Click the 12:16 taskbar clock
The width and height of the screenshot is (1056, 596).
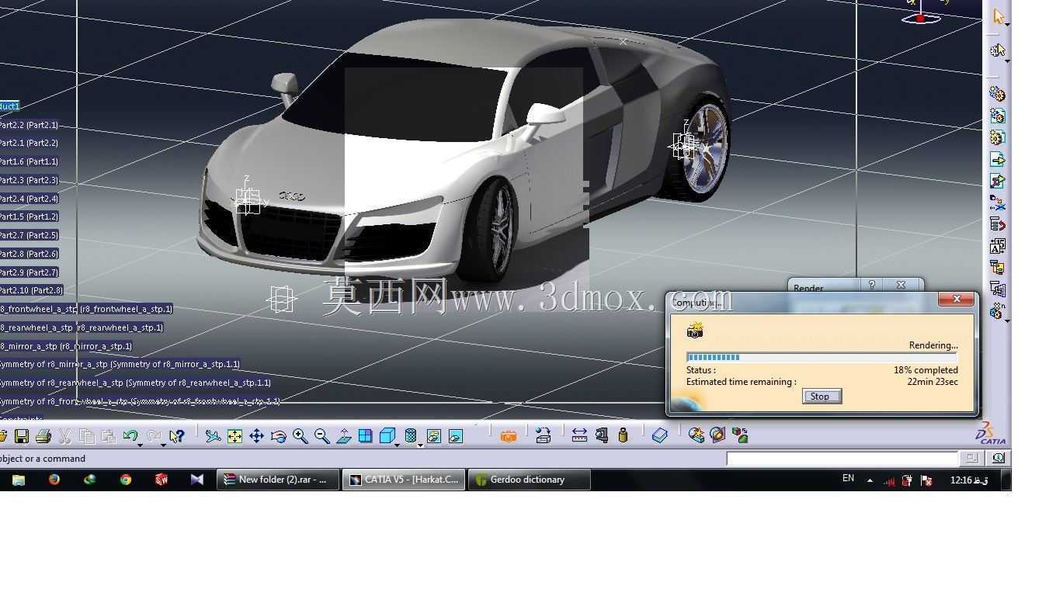tap(969, 480)
